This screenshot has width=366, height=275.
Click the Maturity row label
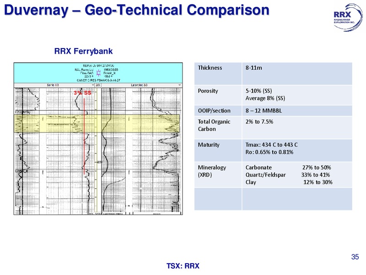coord(209,145)
